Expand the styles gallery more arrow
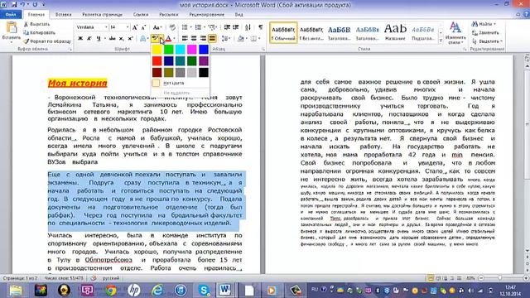 point(441,41)
